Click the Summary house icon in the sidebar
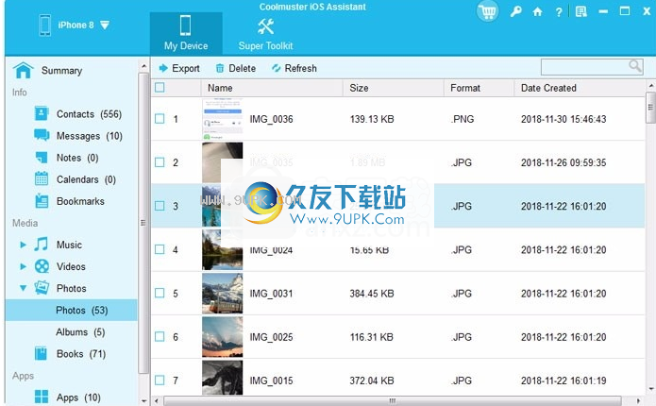 (23, 70)
